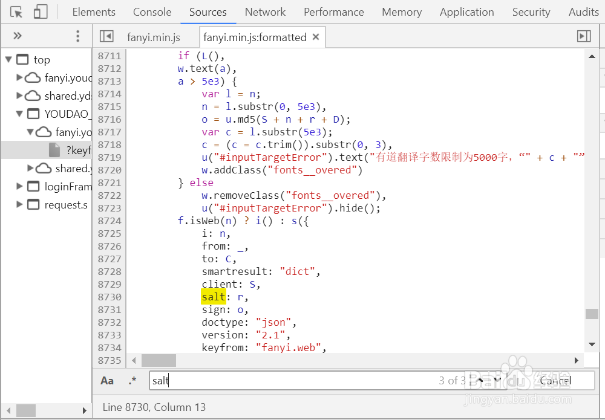Close the fanyi.min.js:formatted tab
This screenshot has width=605, height=420.
pyautogui.click(x=315, y=36)
